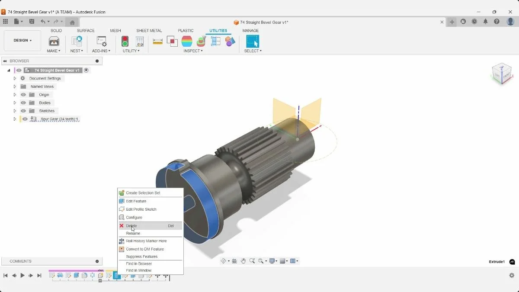The image size is (519, 292).
Task: Close the 74 Straight Bevel Gear tab
Action: [442, 22]
